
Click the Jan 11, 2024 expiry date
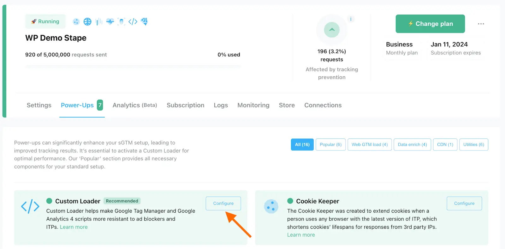pyautogui.click(x=449, y=44)
